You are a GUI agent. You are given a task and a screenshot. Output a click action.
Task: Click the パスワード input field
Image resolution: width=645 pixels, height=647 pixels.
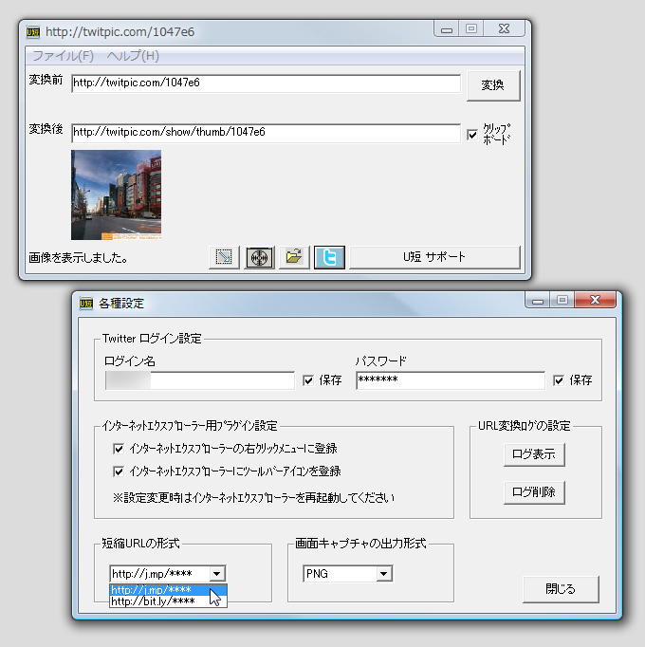[x=451, y=380]
